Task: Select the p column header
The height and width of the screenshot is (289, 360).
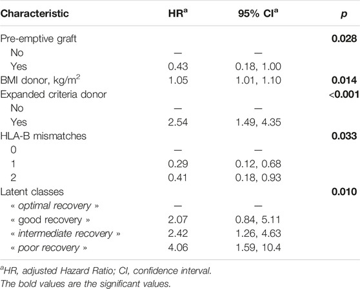Action: pyautogui.click(x=344, y=14)
